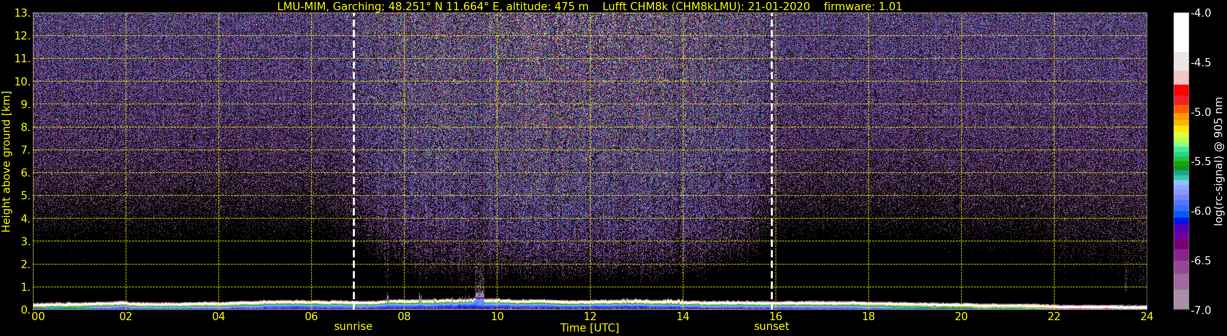The height and width of the screenshot is (336, 1227).
Task: Click the '9.' height axis tick label
Action: click(26, 105)
